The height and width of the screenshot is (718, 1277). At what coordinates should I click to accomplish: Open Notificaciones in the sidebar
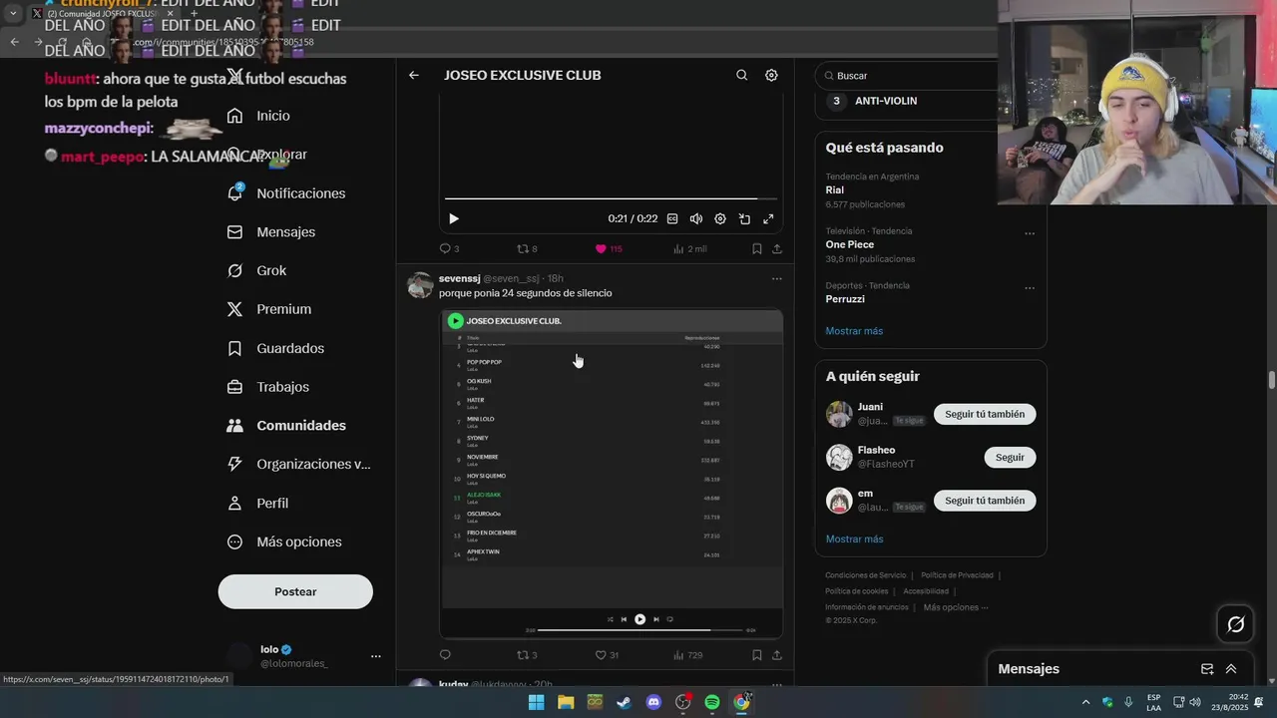coord(286,193)
